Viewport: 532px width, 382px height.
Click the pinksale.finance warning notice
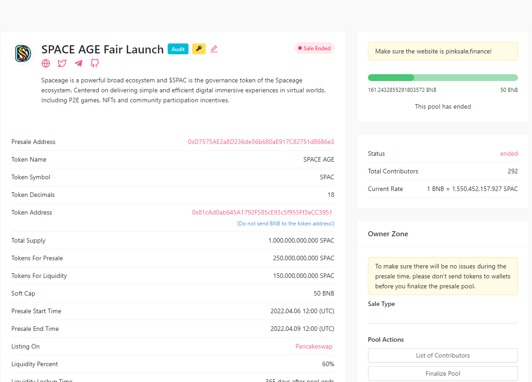coord(443,51)
